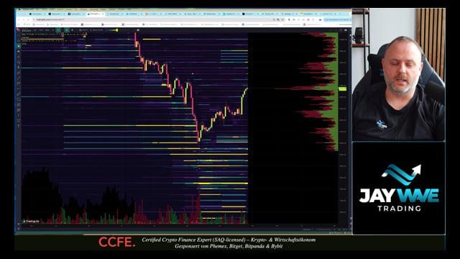Toggle fullscreen icon at chart top right
The height and width of the screenshot is (259, 460).
tap(341, 30)
